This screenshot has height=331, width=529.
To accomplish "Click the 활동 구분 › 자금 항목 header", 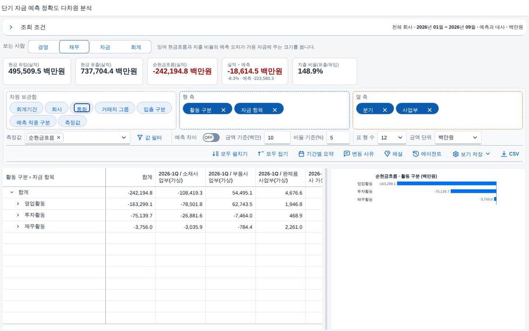I will coord(54,177).
